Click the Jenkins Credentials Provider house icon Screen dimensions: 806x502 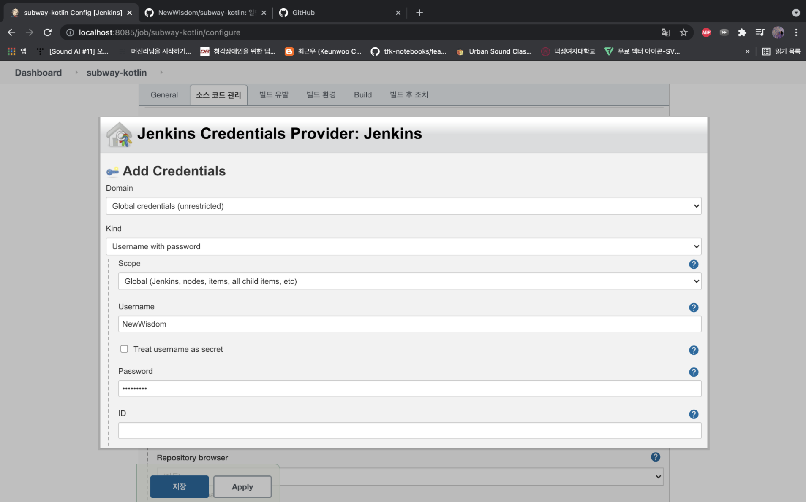(x=119, y=135)
